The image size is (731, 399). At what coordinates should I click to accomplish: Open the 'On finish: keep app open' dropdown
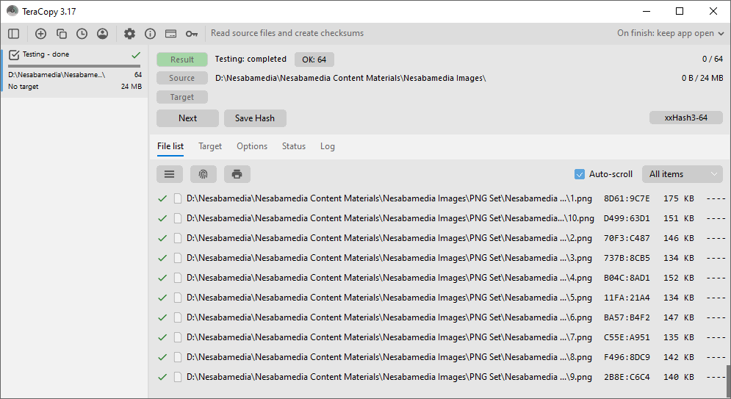[x=669, y=33]
